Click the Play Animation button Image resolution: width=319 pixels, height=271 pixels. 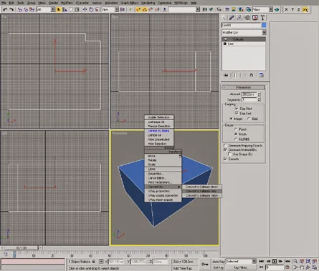coord(275,262)
